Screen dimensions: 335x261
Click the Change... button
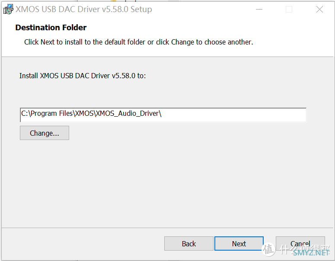click(45, 133)
